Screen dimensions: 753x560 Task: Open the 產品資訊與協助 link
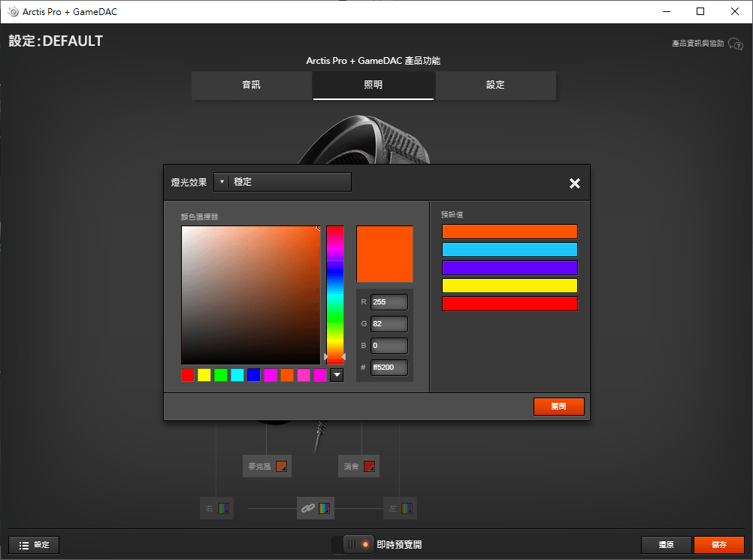point(698,44)
